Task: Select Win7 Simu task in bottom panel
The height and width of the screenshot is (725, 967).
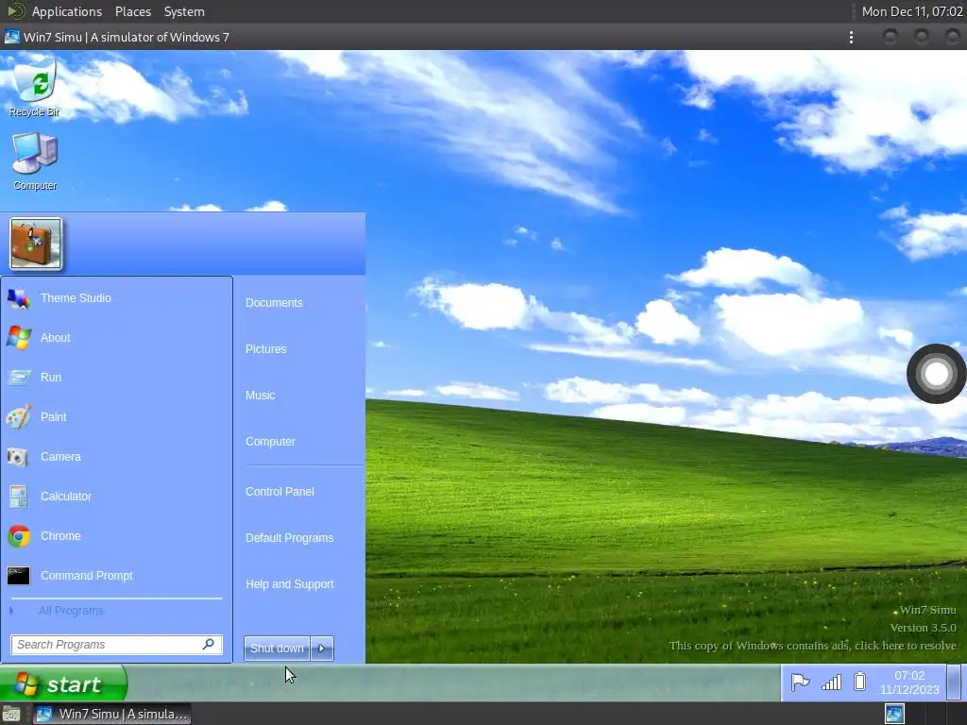Action: click(111, 714)
